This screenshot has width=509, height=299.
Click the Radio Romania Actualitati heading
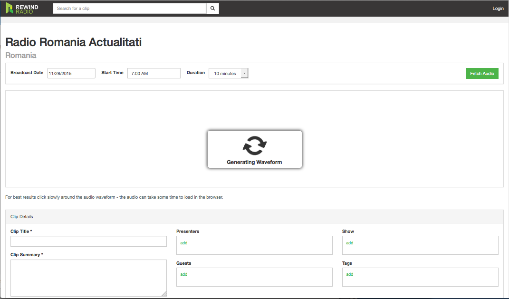point(74,42)
